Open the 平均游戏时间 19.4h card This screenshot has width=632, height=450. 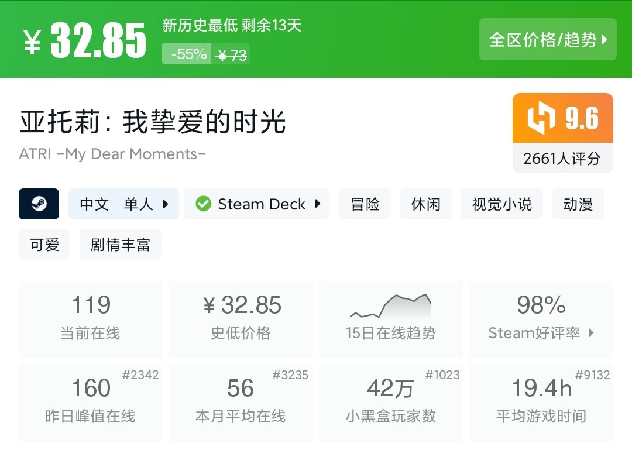coord(541,402)
